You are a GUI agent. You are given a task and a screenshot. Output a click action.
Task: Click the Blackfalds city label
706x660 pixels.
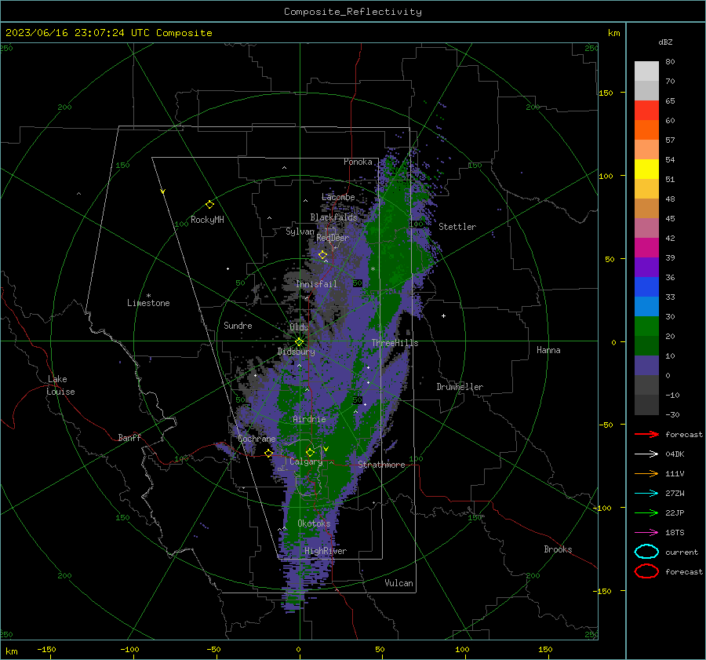[x=333, y=217]
